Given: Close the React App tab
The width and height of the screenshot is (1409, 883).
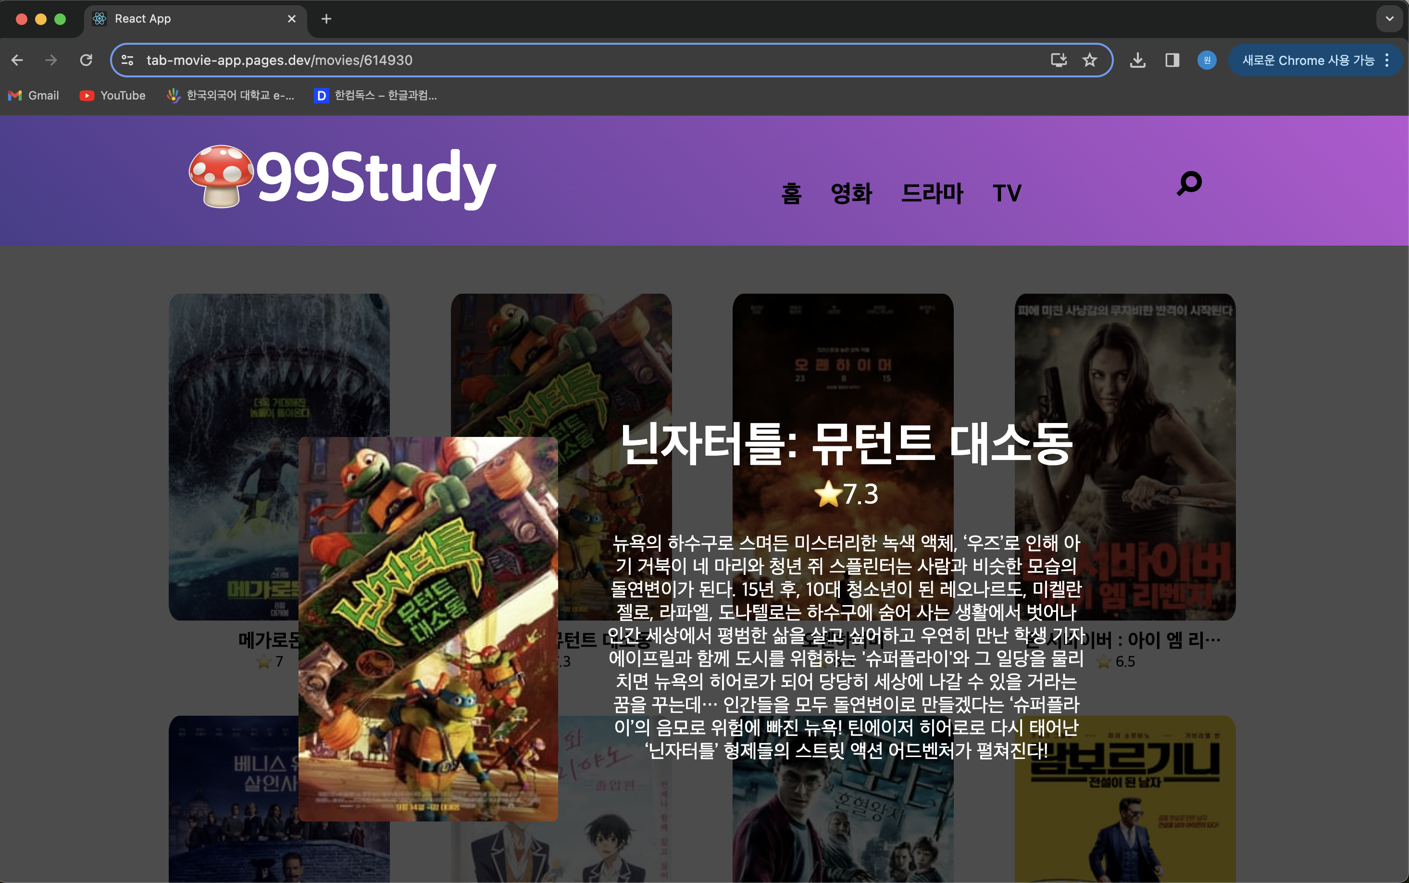Looking at the screenshot, I should tap(292, 19).
